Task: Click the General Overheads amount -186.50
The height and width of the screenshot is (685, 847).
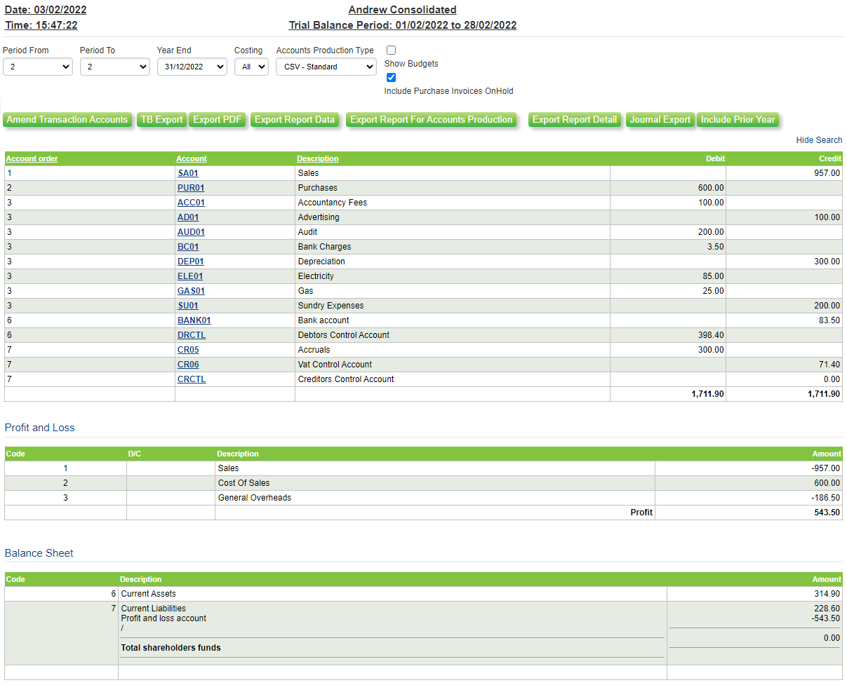Action: (x=825, y=498)
